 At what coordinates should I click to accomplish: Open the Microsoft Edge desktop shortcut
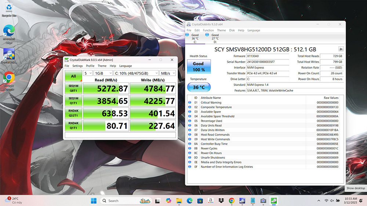pos(9,34)
